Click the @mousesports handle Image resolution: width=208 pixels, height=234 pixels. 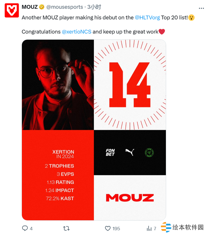[x=64, y=7]
